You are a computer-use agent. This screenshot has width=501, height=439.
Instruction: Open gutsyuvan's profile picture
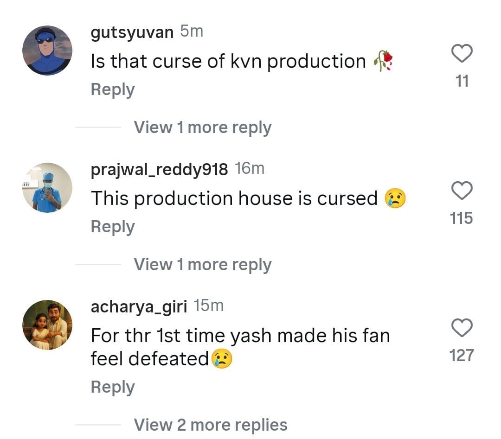coord(47,50)
